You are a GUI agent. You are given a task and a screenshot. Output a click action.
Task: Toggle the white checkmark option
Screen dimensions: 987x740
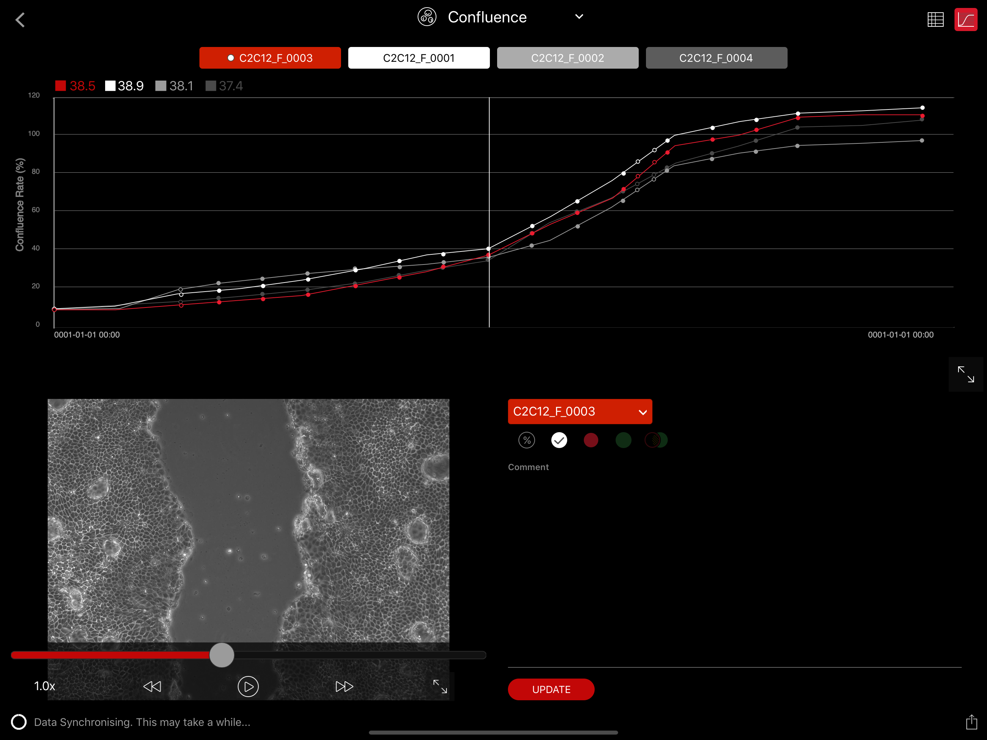[x=559, y=440]
